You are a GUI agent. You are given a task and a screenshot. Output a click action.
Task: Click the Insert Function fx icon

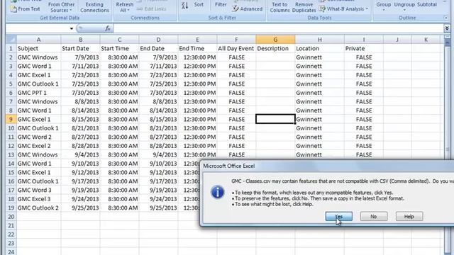pyautogui.click(x=108, y=28)
